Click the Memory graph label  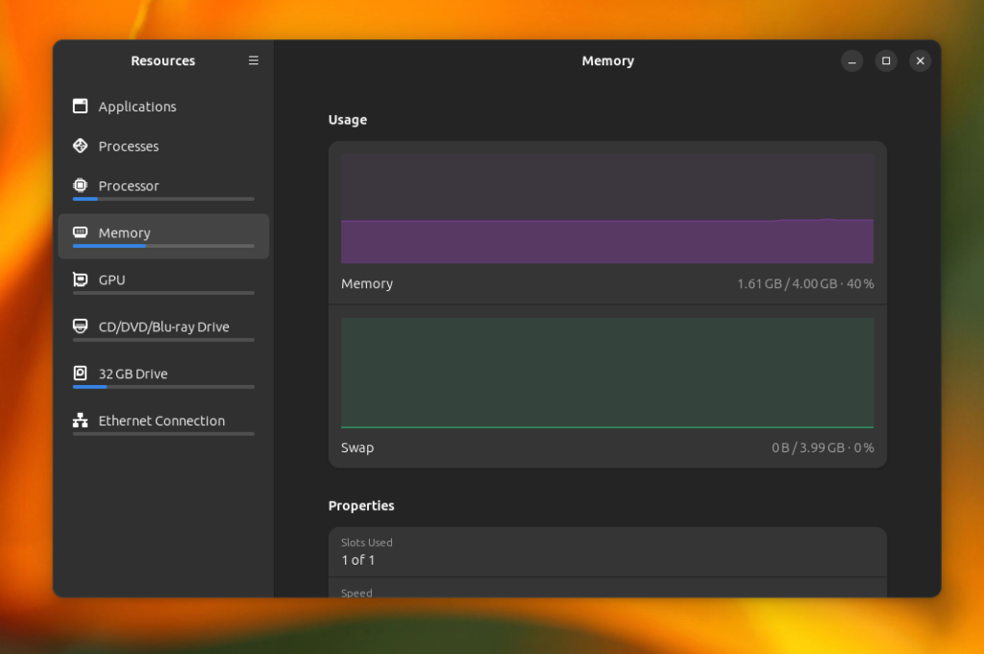coord(367,284)
